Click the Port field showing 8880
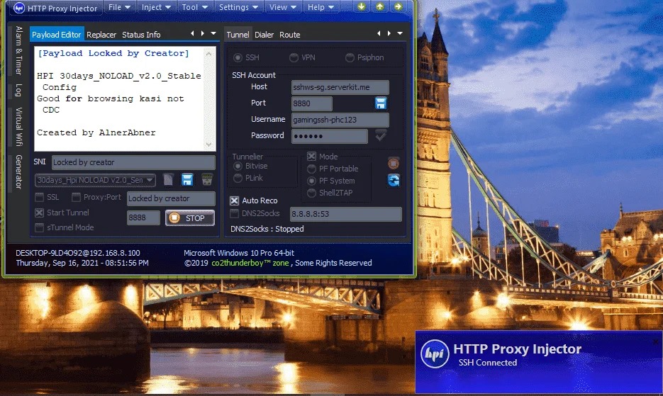This screenshot has width=663, height=396. (311, 103)
